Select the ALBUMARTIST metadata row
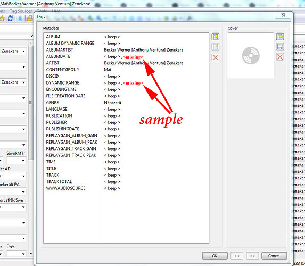This screenshot has height=266, width=305. click(126, 50)
